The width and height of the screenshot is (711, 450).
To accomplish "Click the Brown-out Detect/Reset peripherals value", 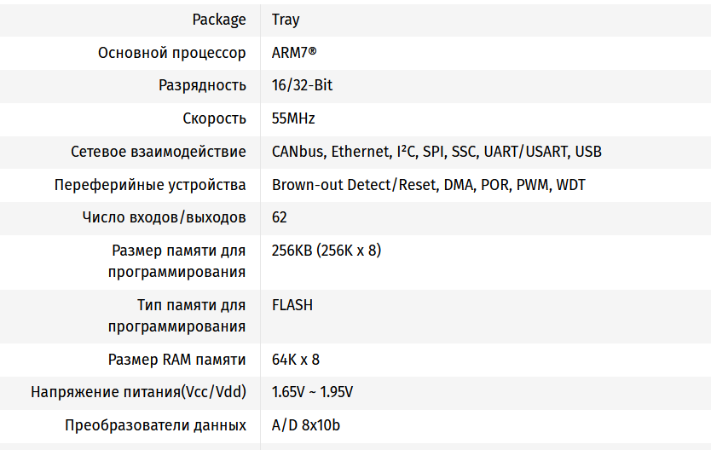I will coord(429,185).
